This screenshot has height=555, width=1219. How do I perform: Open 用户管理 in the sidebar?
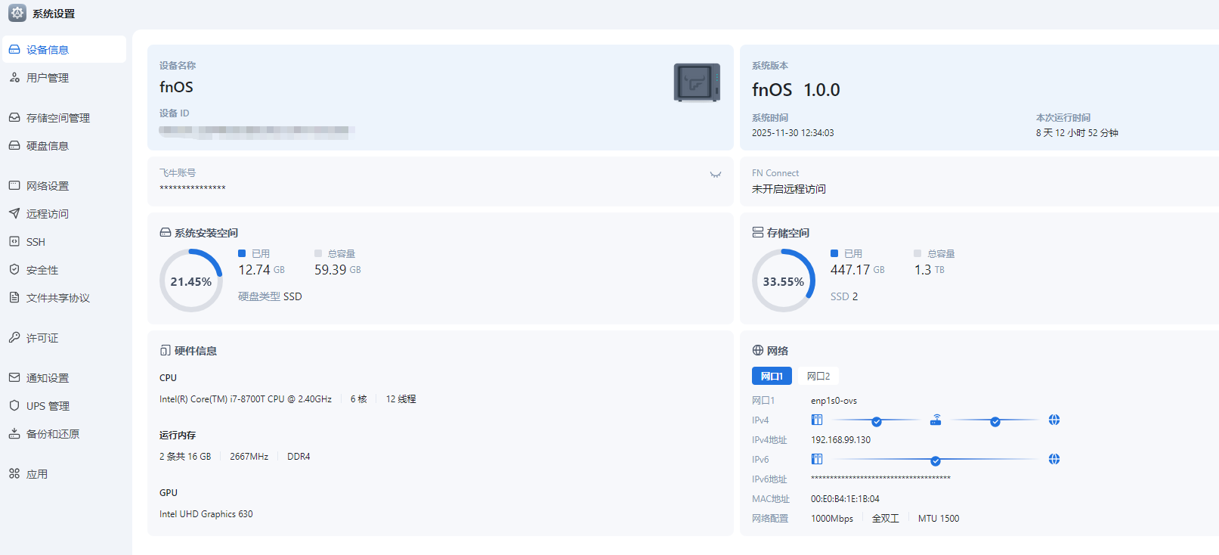click(63, 77)
